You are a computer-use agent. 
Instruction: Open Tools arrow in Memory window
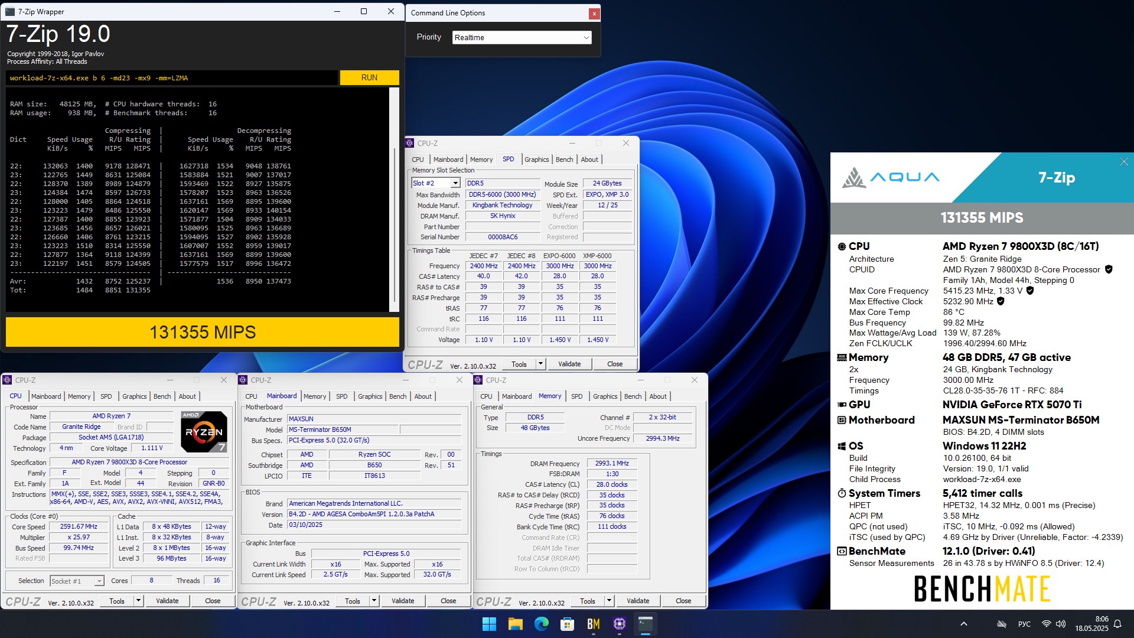tap(609, 601)
